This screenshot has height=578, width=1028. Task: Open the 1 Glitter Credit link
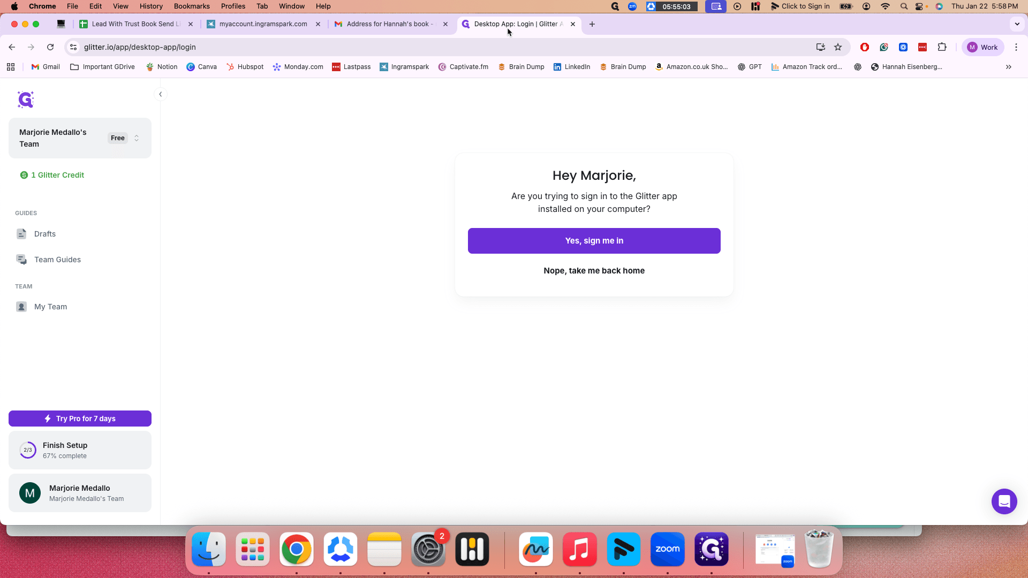point(52,175)
